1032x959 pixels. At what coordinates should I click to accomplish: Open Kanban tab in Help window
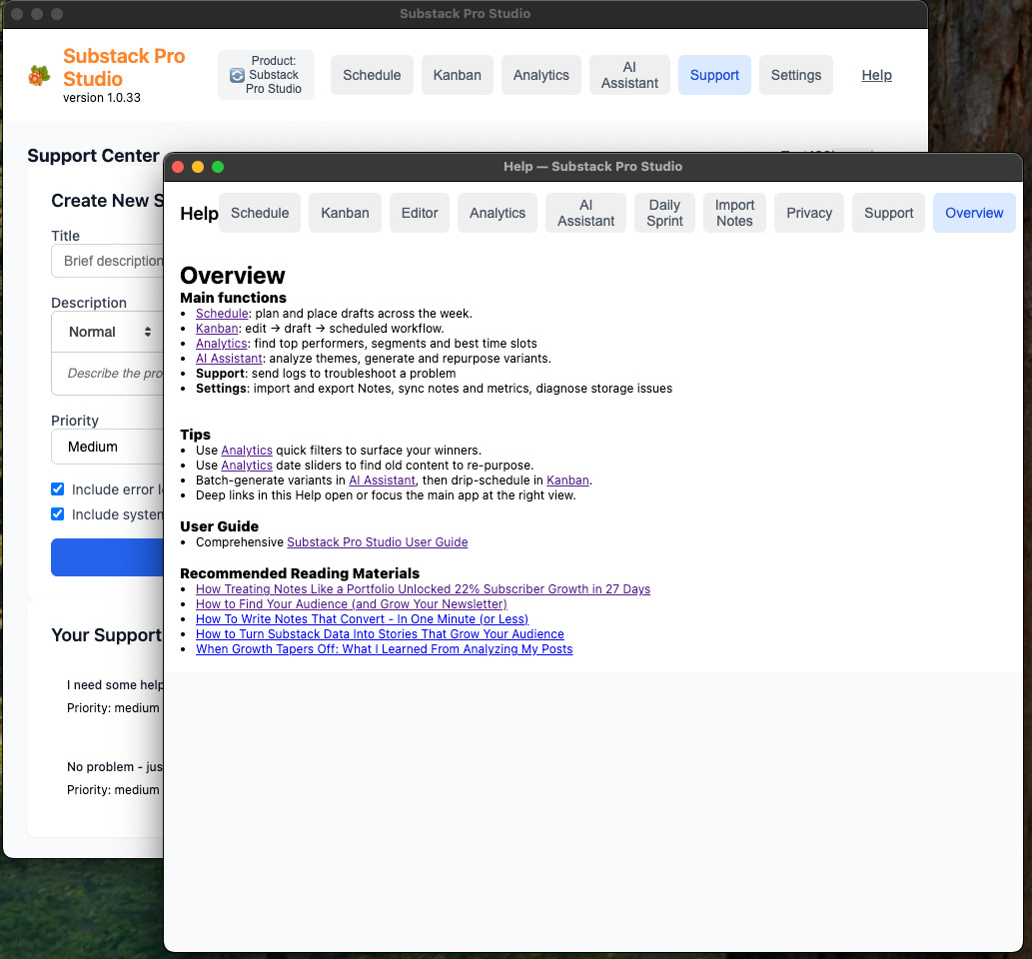coord(345,213)
